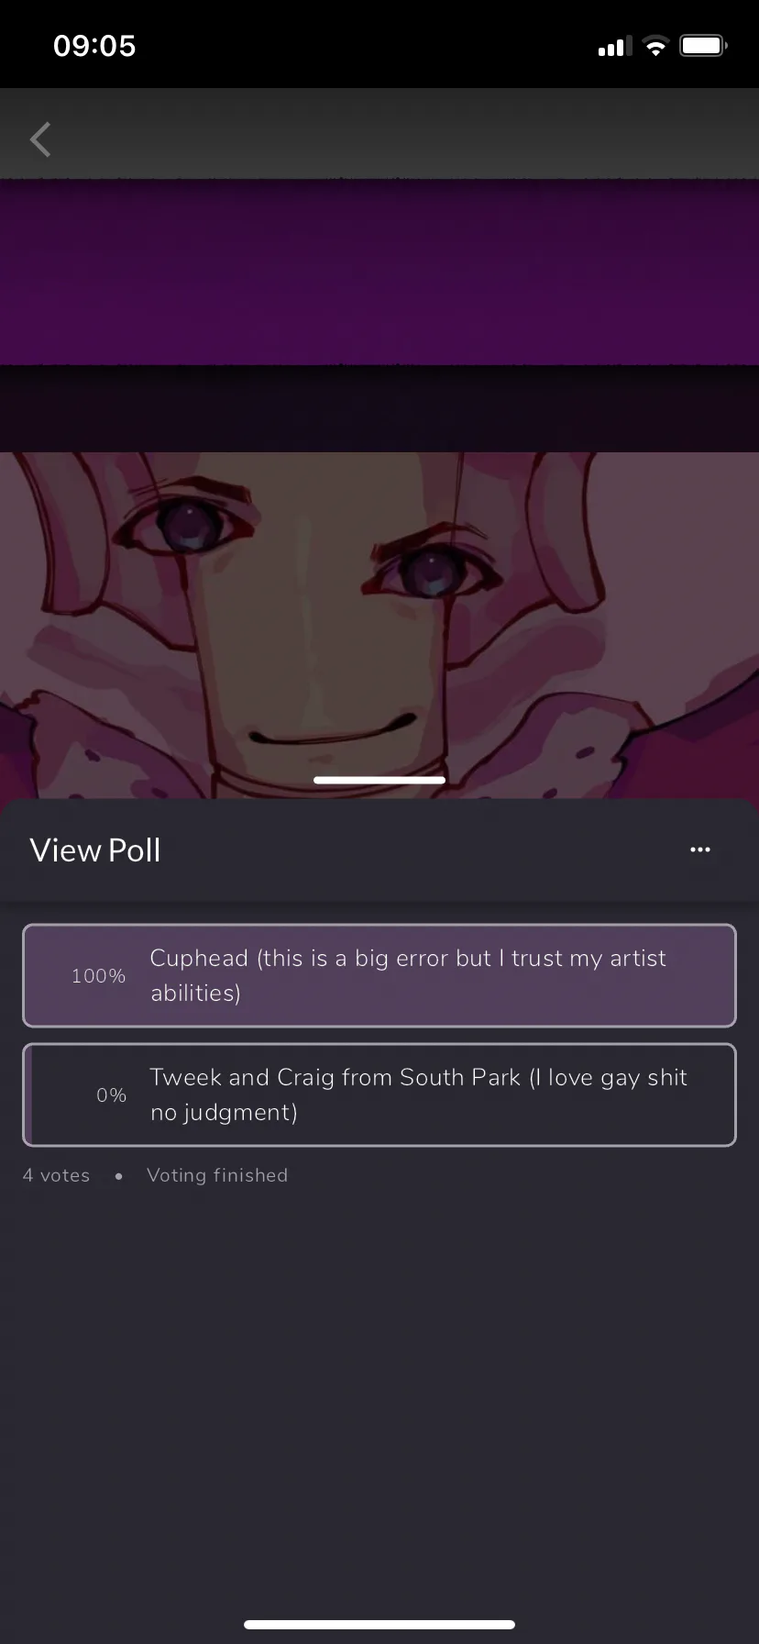Tap the Wi-Fi status icon
Screen dimensions: 759x1644
655,46
